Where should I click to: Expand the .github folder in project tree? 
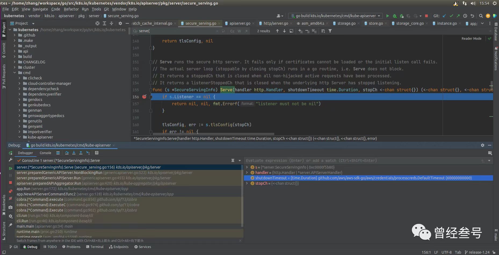(x=15, y=35)
